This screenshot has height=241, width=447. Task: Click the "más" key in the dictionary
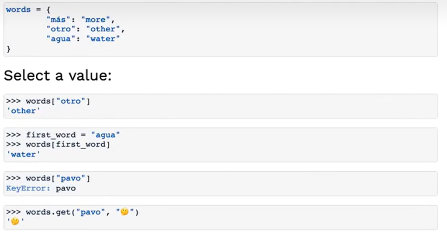[58, 20]
